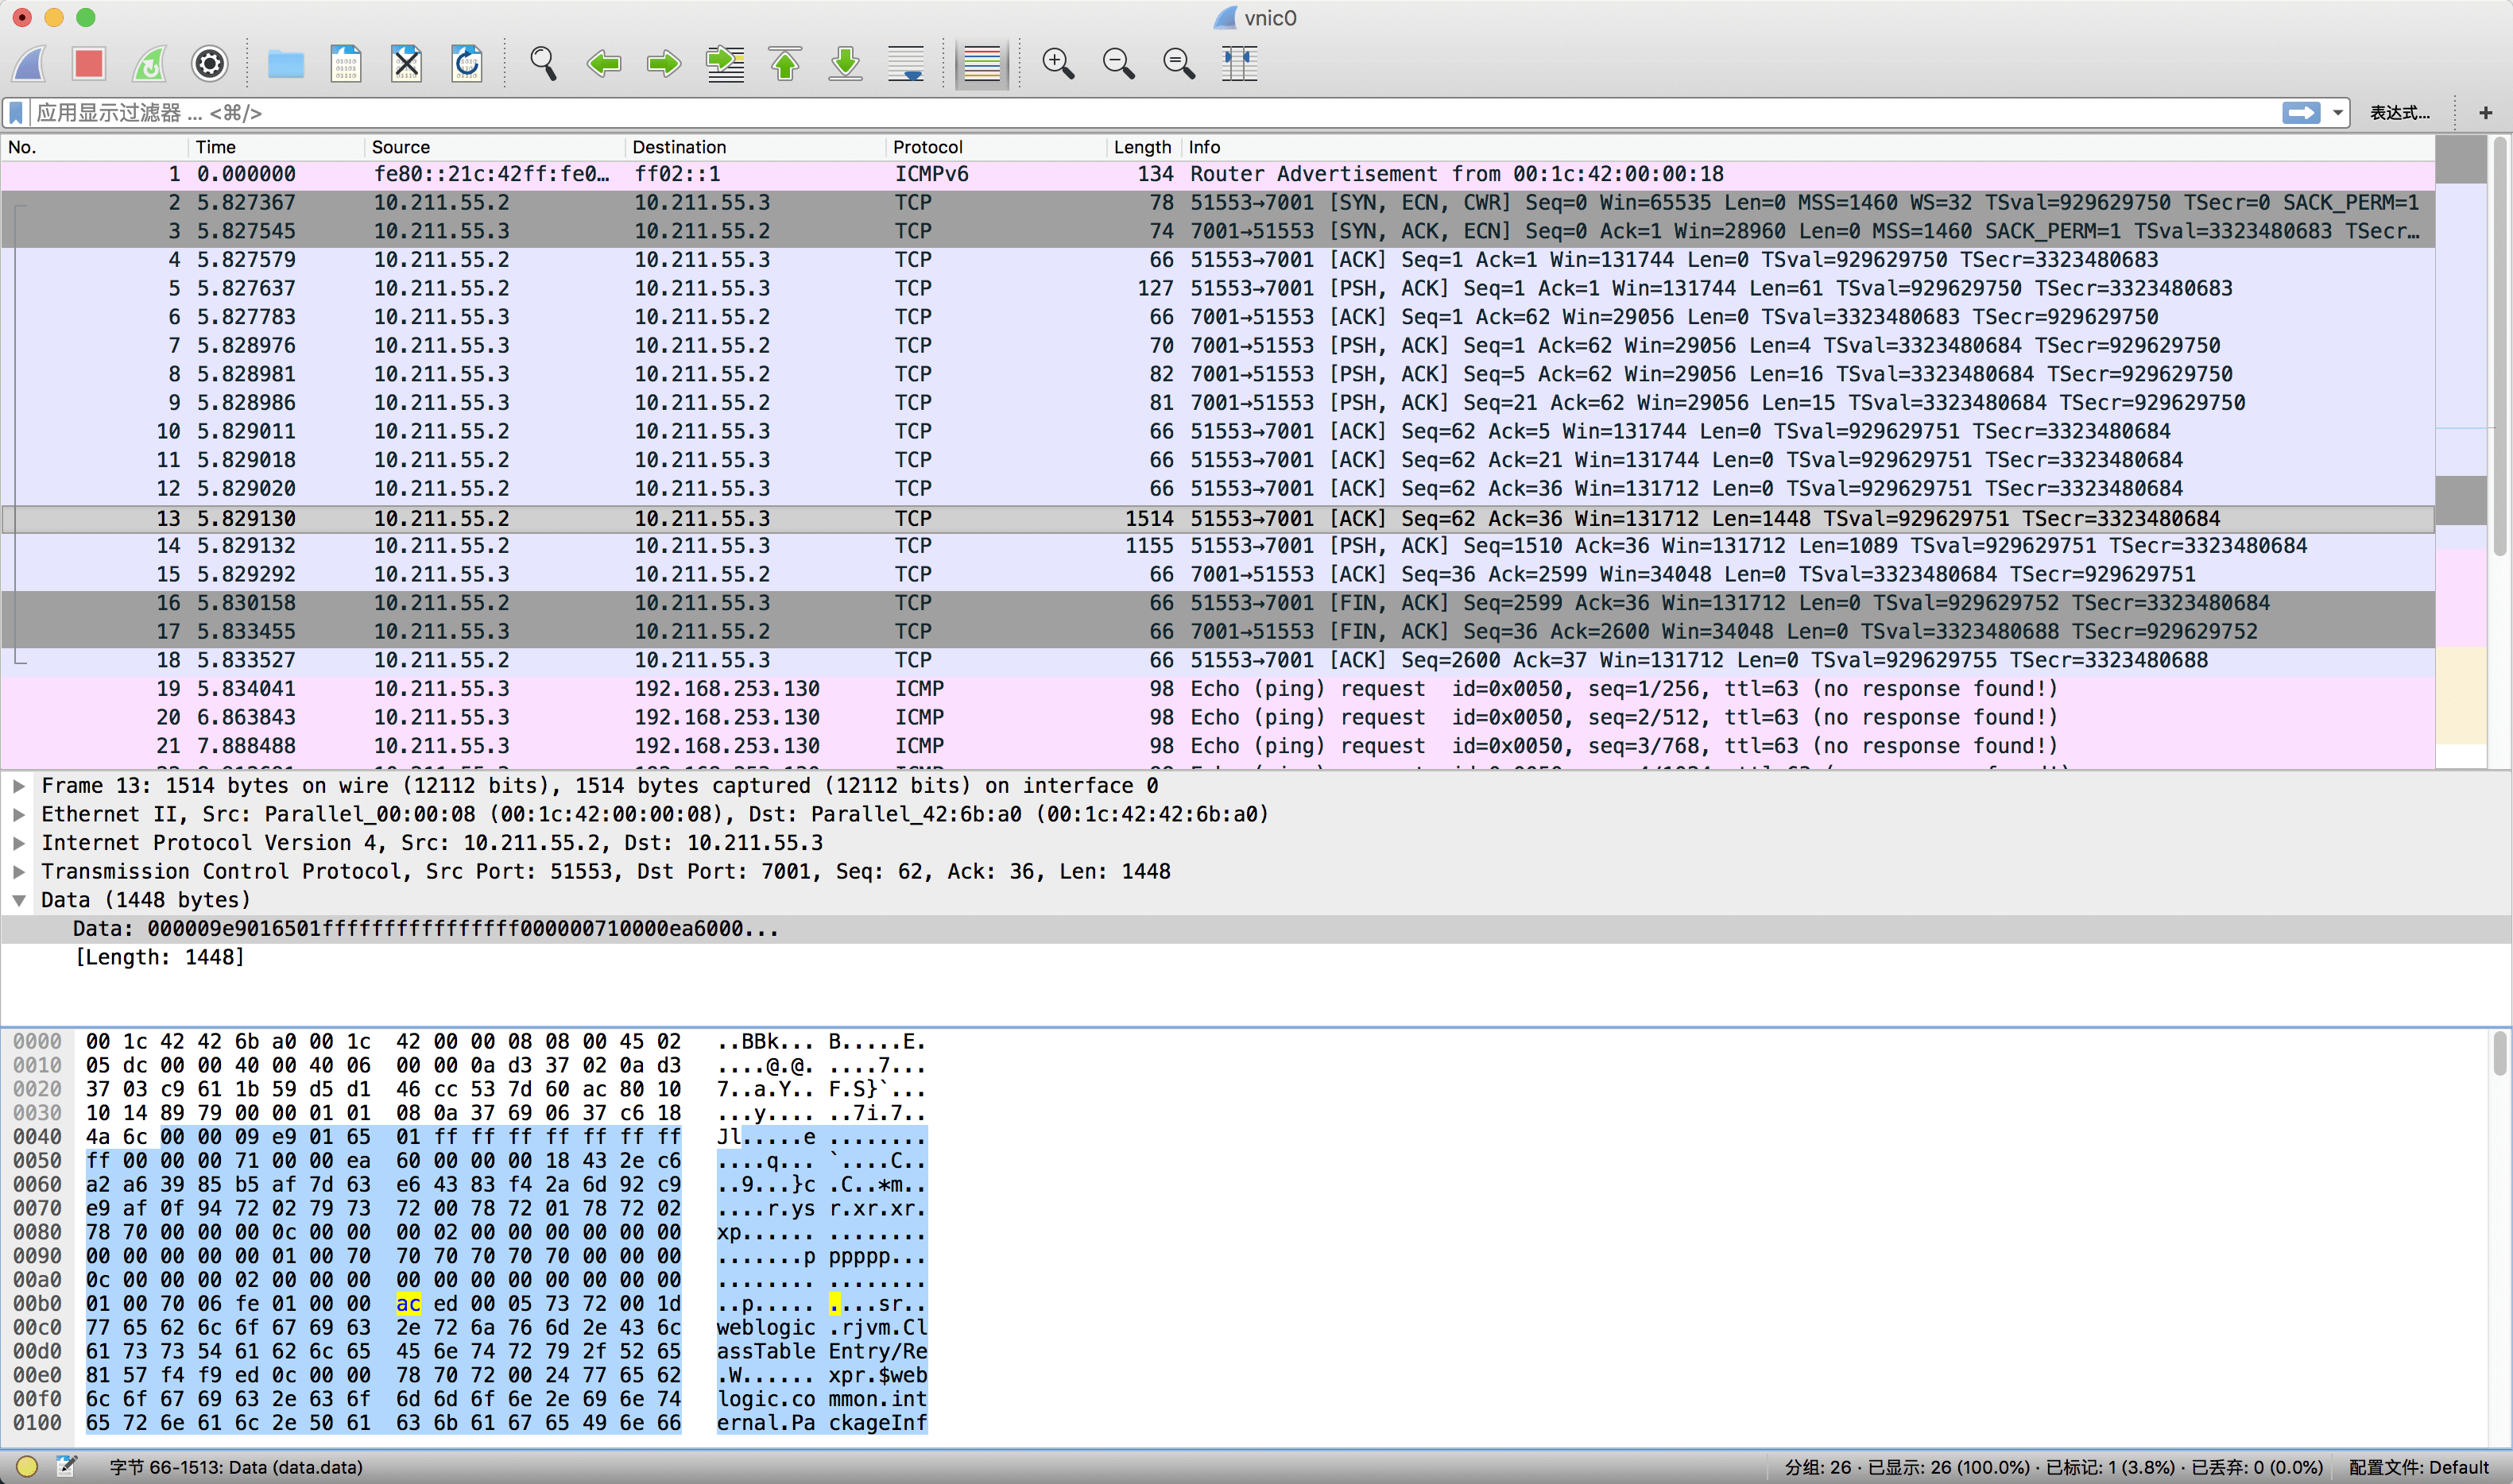Add a display filter button with plus
Screen dimensions: 2513x1484
tap(2486, 113)
